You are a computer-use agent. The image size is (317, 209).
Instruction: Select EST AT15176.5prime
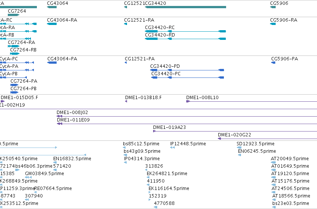(x=290, y=181)
